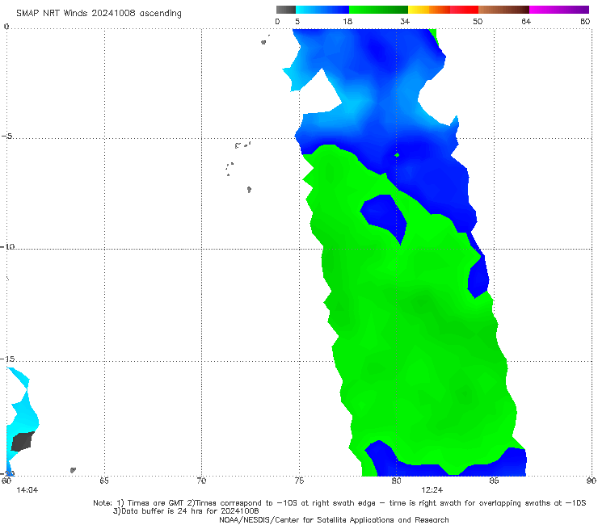Select the magenta-purple color bar segment
Image resolution: width=598 pixels, height=525 pixels.
click(559, 10)
